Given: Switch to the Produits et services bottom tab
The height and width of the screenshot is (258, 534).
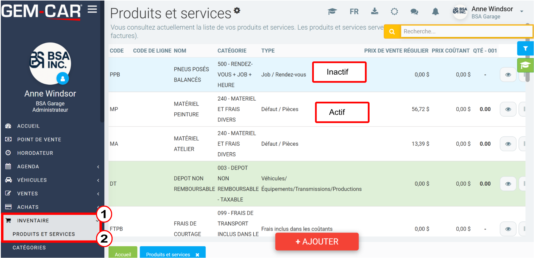Looking at the screenshot, I should coord(168,254).
